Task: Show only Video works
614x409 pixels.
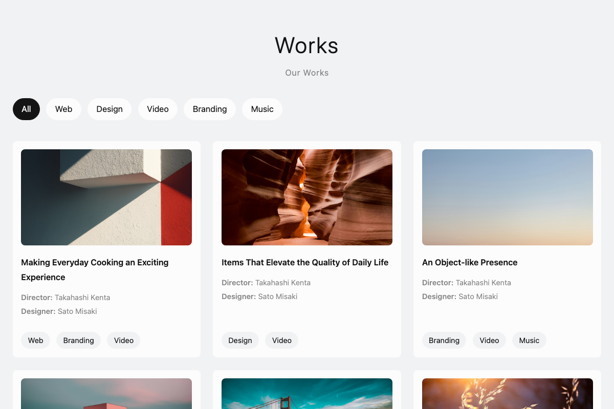Action: (158, 109)
